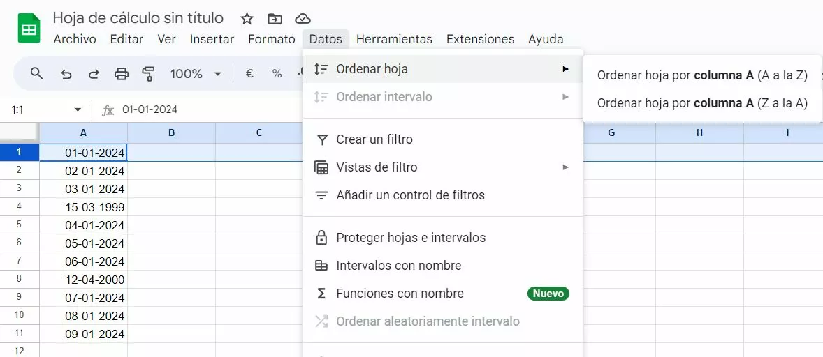This screenshot has width=823, height=357.
Task: Star the spreadsheet with the star icon
Action: coord(247,19)
